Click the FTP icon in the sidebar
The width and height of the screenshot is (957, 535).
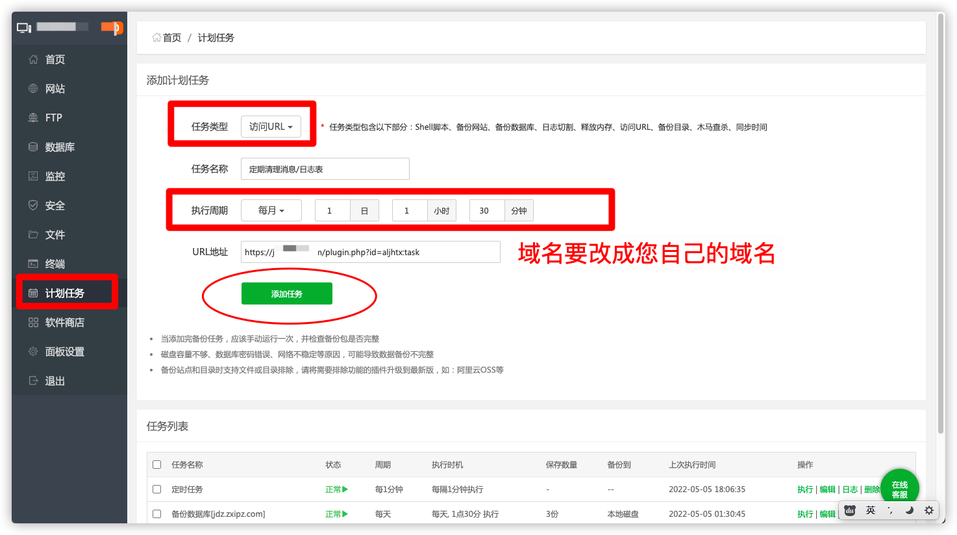(x=33, y=118)
